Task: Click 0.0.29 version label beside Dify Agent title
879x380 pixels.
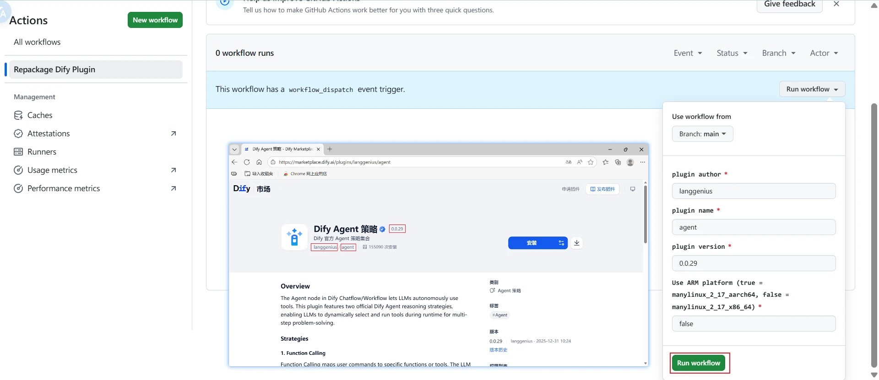Action: 397,229
